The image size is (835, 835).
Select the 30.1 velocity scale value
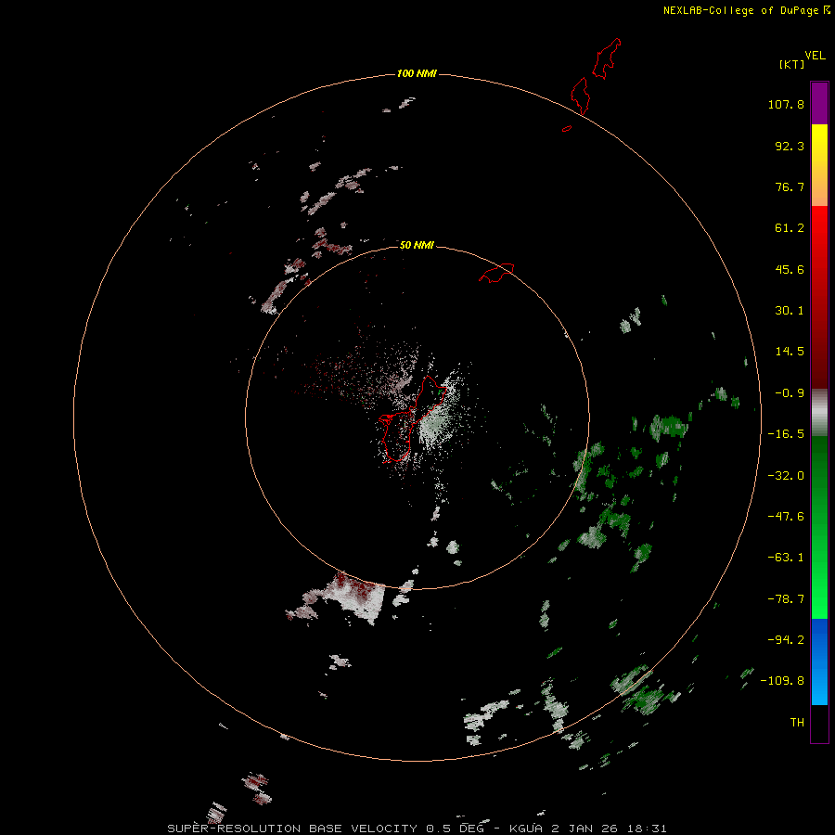(x=790, y=311)
